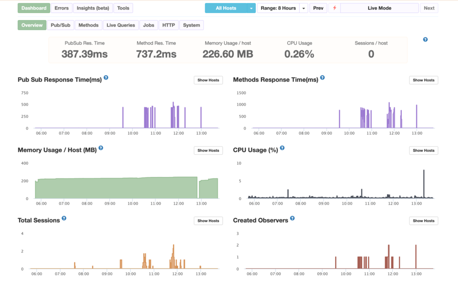Select the All Hosts selector button
The height and width of the screenshot is (282, 458).
[x=226, y=8]
